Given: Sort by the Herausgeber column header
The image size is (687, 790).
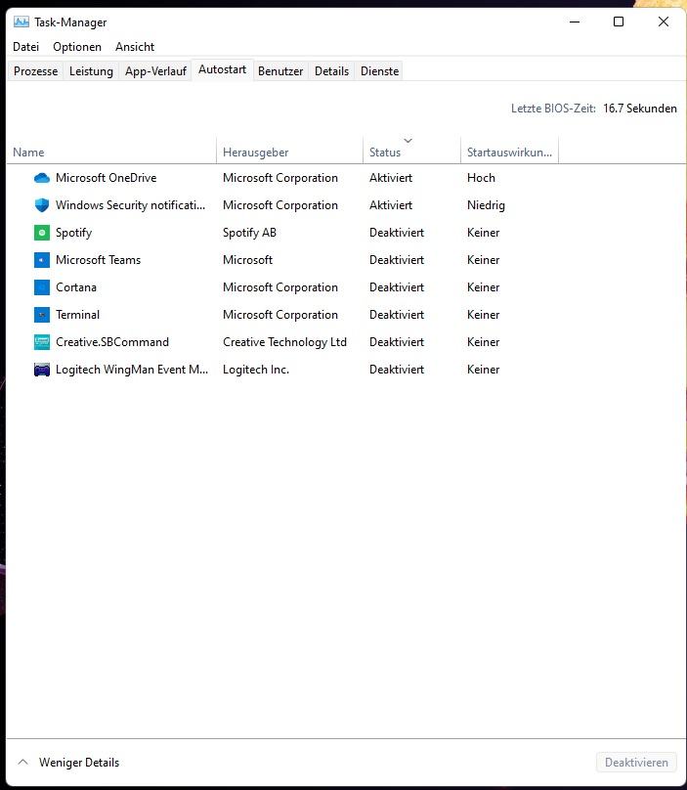Looking at the screenshot, I should tap(289, 152).
